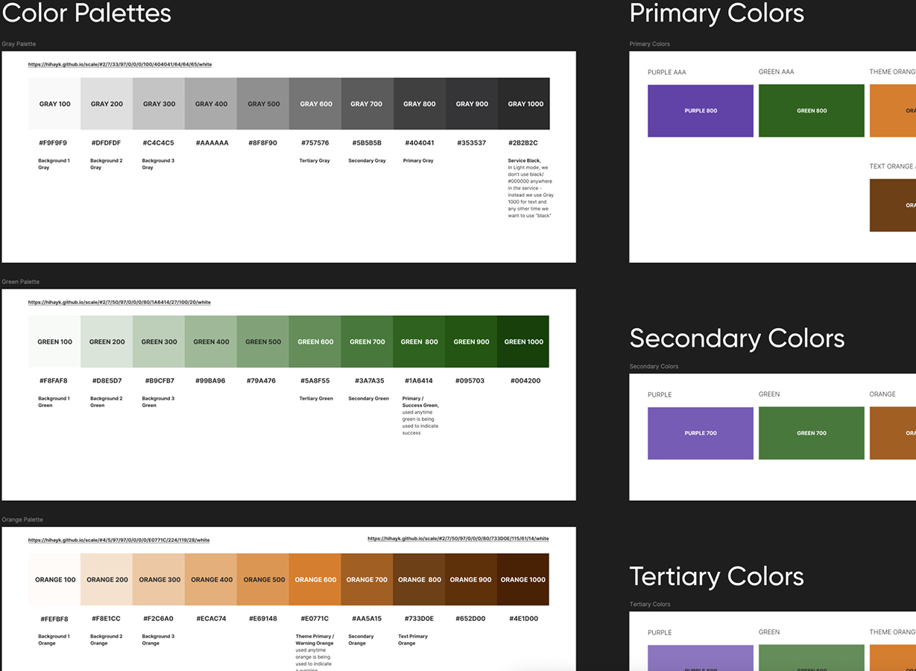Choose the GRAY 1000 swatch

pos(524,104)
